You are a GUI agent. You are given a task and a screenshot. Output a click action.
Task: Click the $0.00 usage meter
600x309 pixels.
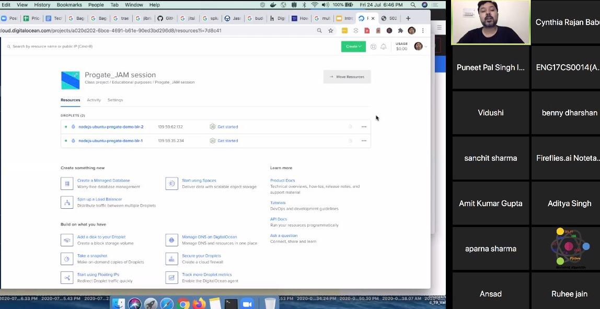[401, 46]
